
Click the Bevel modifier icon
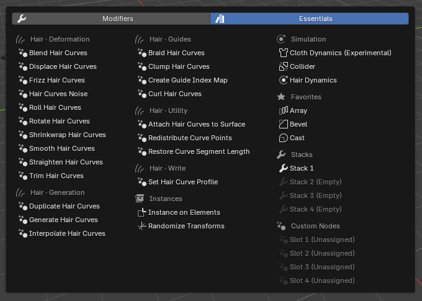(284, 124)
